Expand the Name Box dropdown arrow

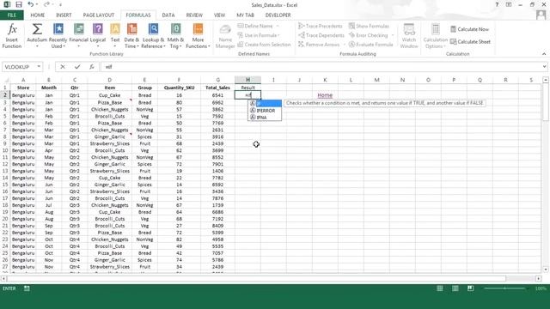tap(39, 67)
